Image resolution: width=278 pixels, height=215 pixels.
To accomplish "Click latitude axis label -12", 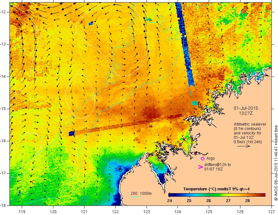I will pos(3,12).
